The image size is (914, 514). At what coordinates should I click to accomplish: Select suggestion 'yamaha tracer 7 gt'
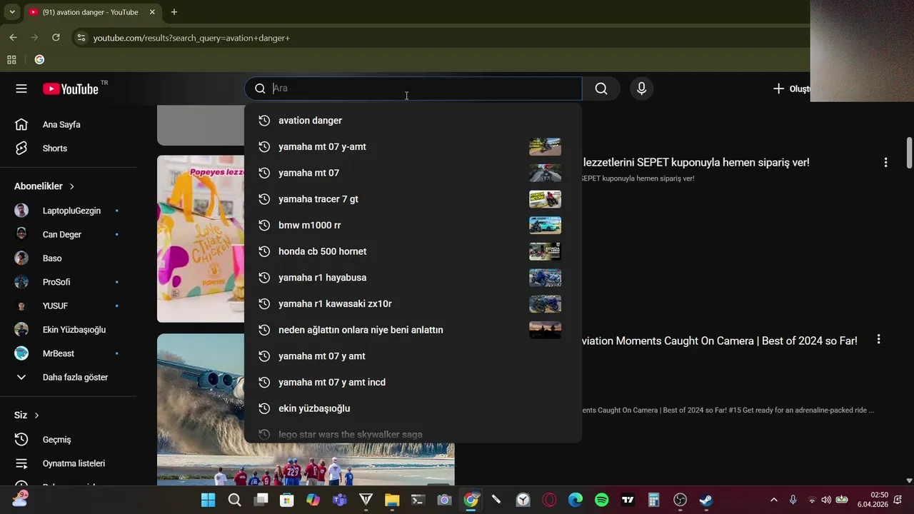[413, 199]
